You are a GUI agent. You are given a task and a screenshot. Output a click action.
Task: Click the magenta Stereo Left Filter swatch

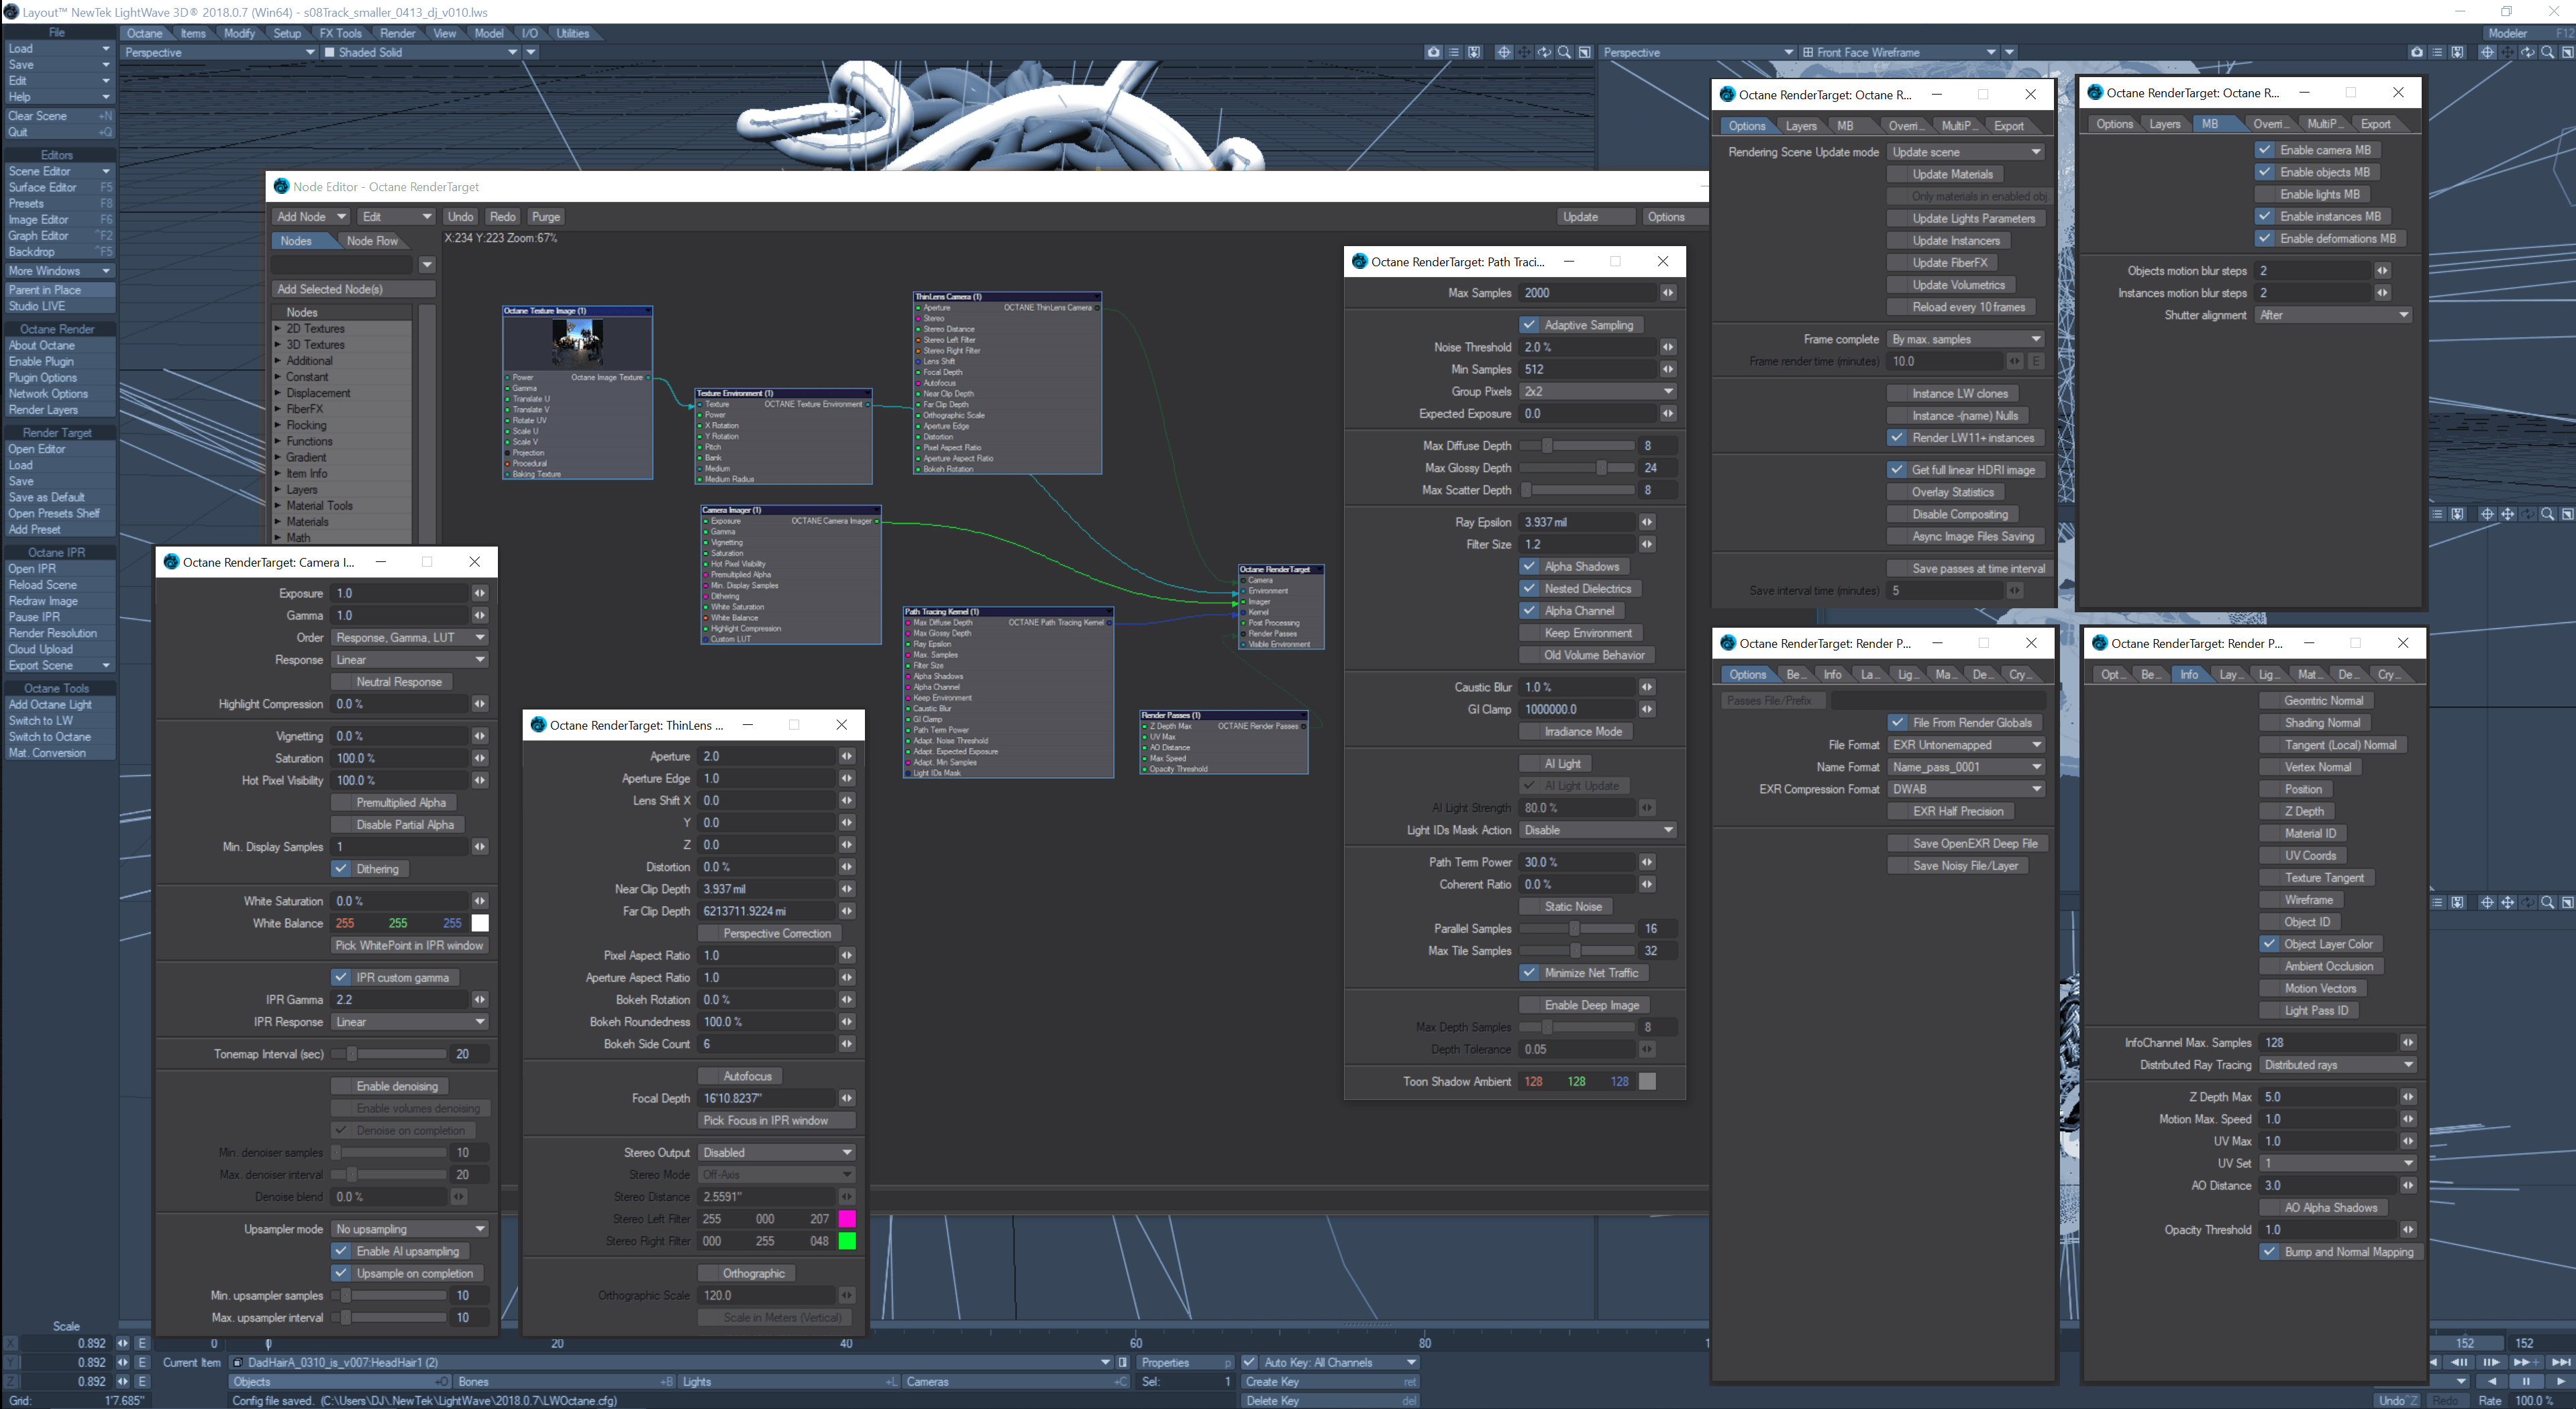846,1218
